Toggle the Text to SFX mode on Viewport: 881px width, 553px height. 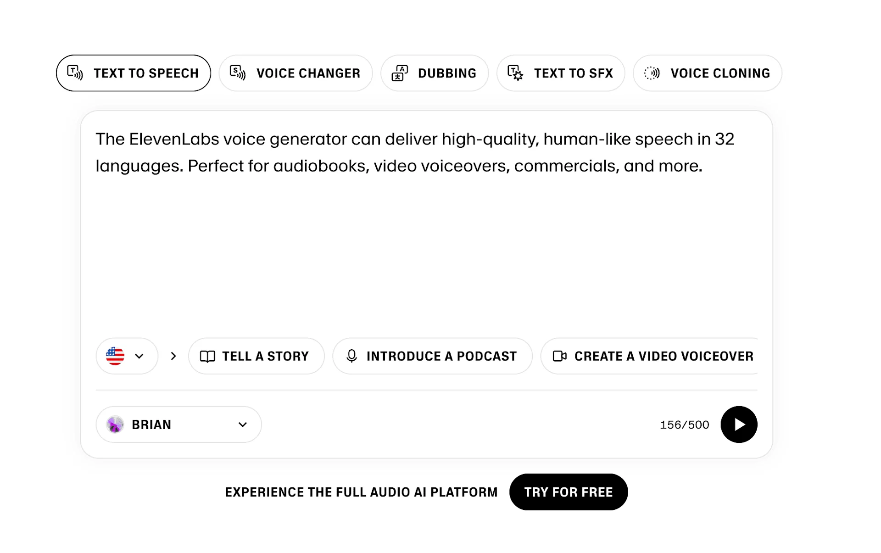coord(561,73)
